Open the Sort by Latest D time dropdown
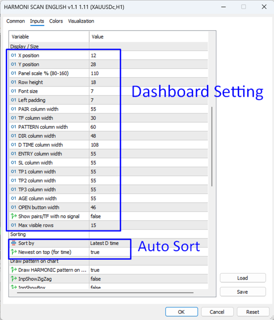The image size is (274, 320). point(148,243)
